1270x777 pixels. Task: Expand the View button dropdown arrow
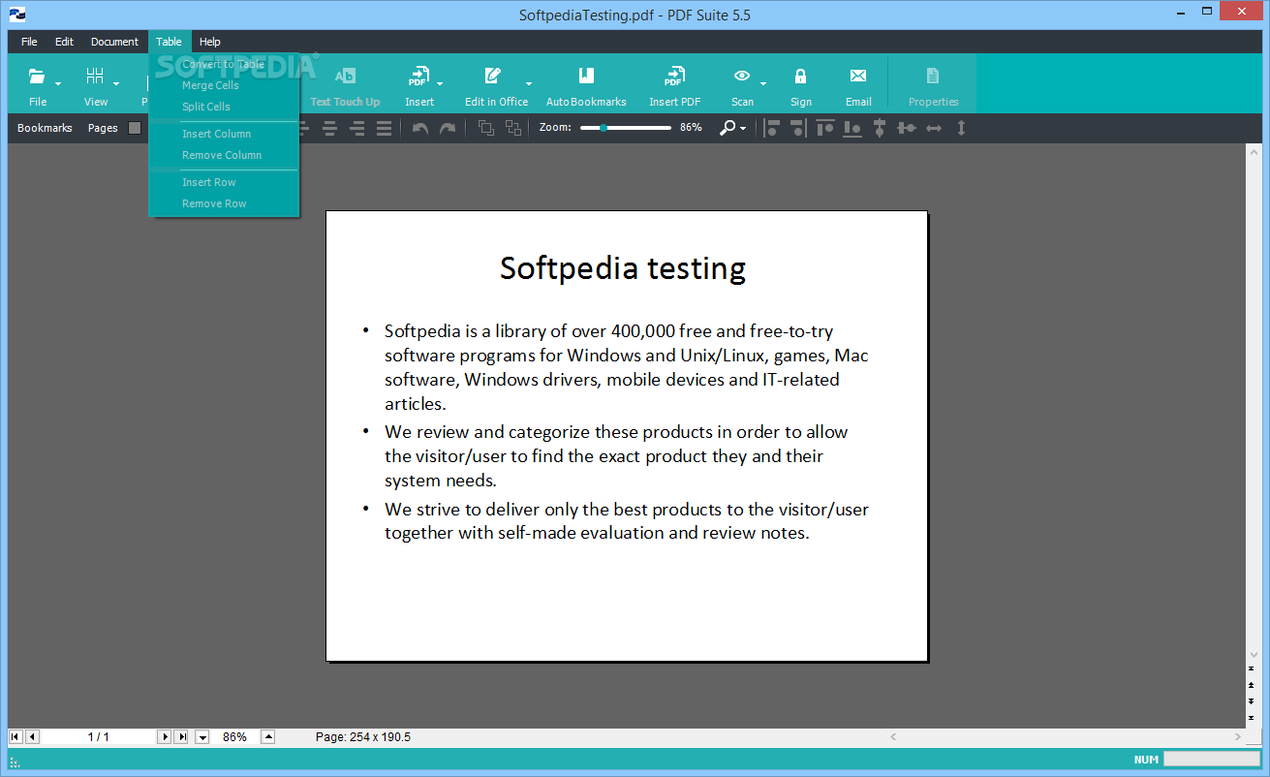pos(116,84)
